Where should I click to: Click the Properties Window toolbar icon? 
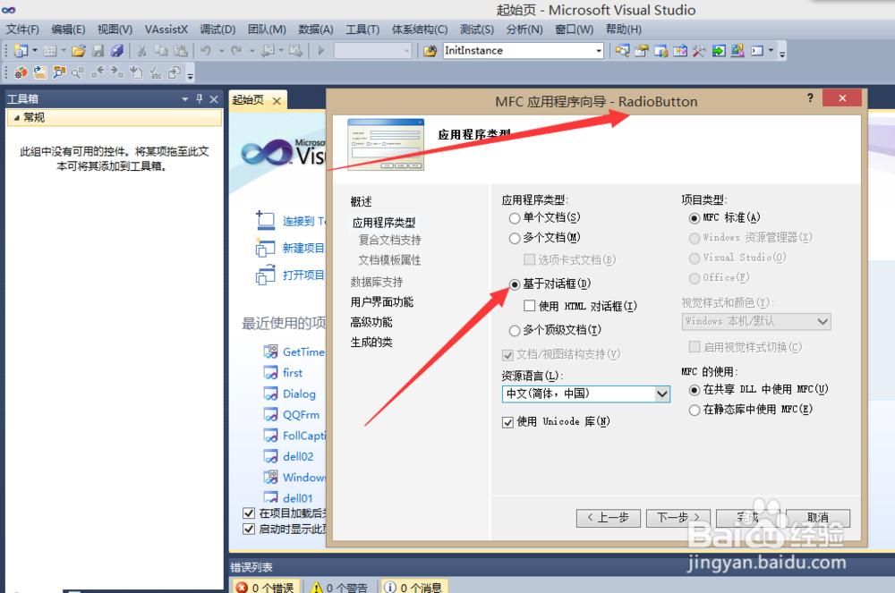click(x=642, y=51)
